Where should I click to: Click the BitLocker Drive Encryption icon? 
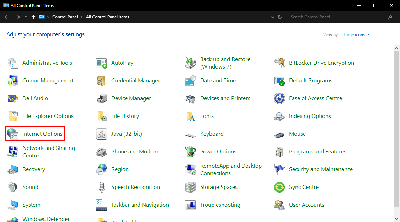(x=279, y=63)
